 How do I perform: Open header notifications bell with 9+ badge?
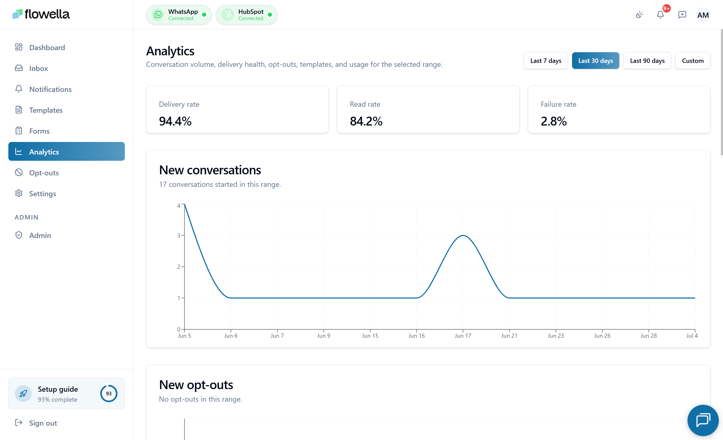click(x=660, y=14)
